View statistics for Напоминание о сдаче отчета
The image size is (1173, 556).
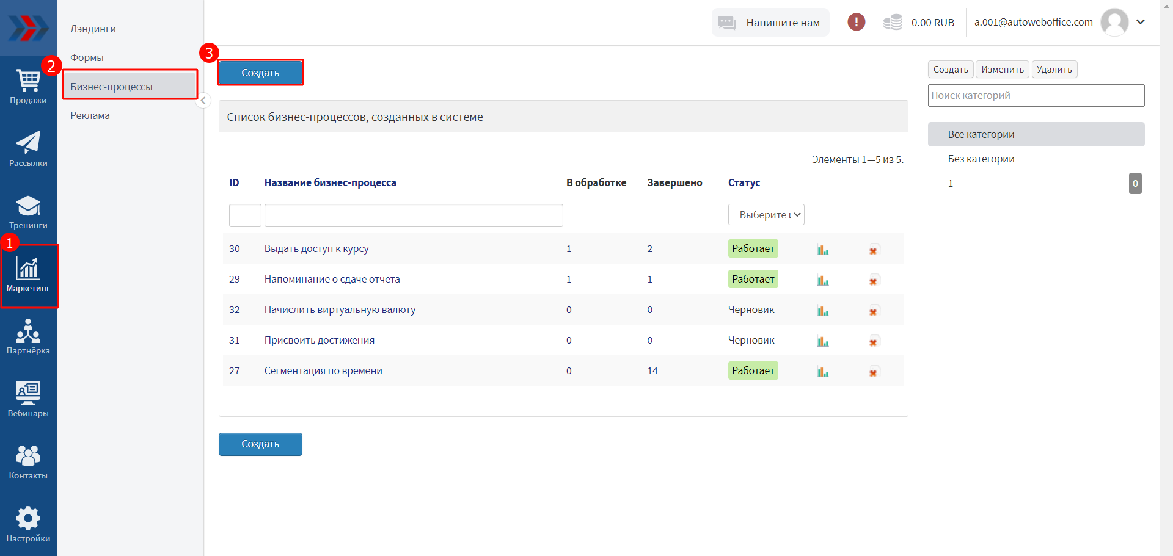pyautogui.click(x=822, y=280)
